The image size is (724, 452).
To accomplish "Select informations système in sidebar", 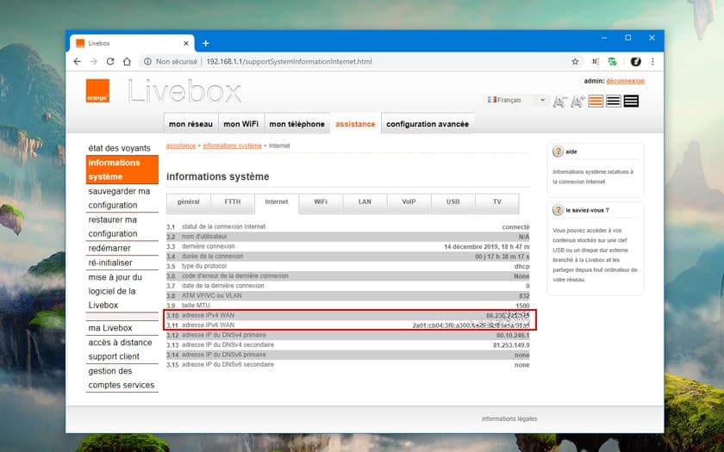I will (122, 170).
